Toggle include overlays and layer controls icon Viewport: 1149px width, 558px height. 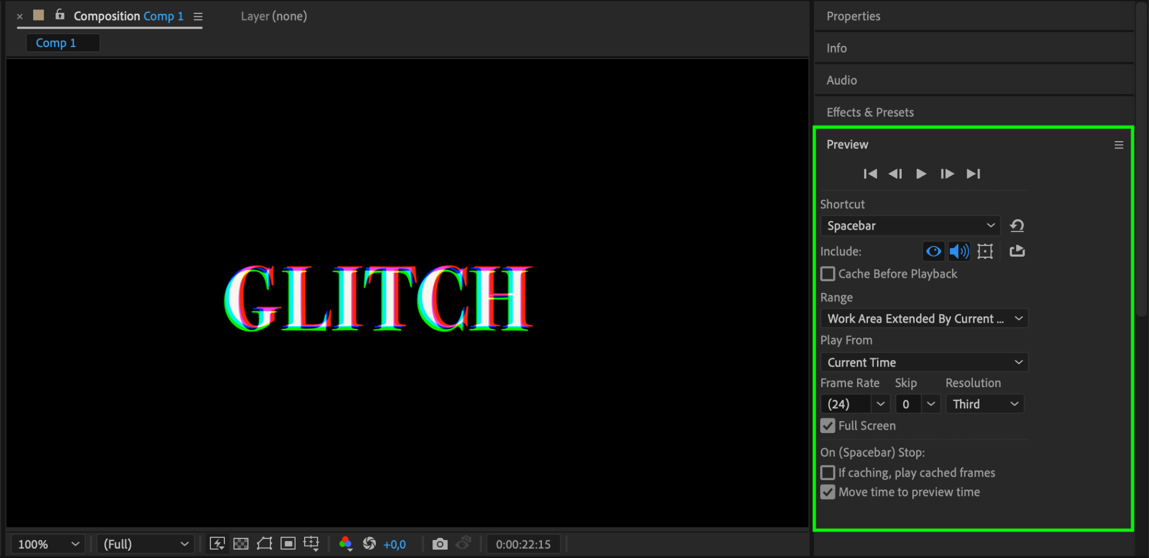click(985, 252)
